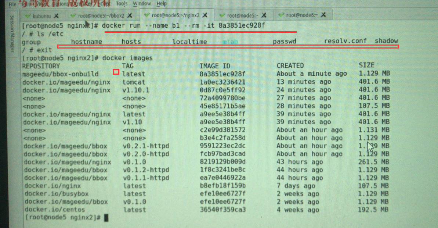Click the docker run --name b1 command line
This screenshot has width=438, height=228.
coord(144,26)
